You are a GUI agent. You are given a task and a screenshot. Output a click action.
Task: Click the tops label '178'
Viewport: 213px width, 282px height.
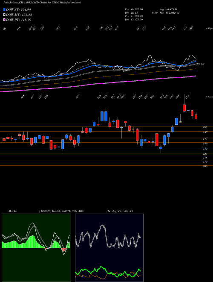[x=185, y=28]
